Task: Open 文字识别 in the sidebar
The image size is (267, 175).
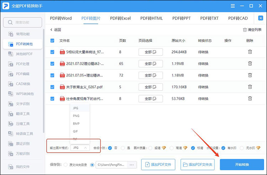Action: tap(22, 104)
